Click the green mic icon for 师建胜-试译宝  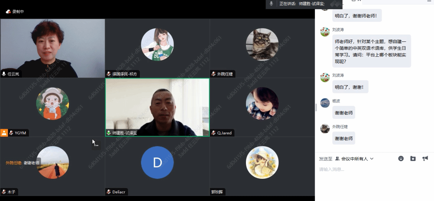coord(109,133)
